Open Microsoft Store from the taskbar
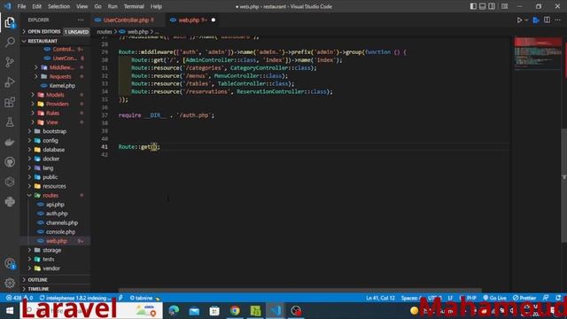The image size is (567, 319). (214, 311)
